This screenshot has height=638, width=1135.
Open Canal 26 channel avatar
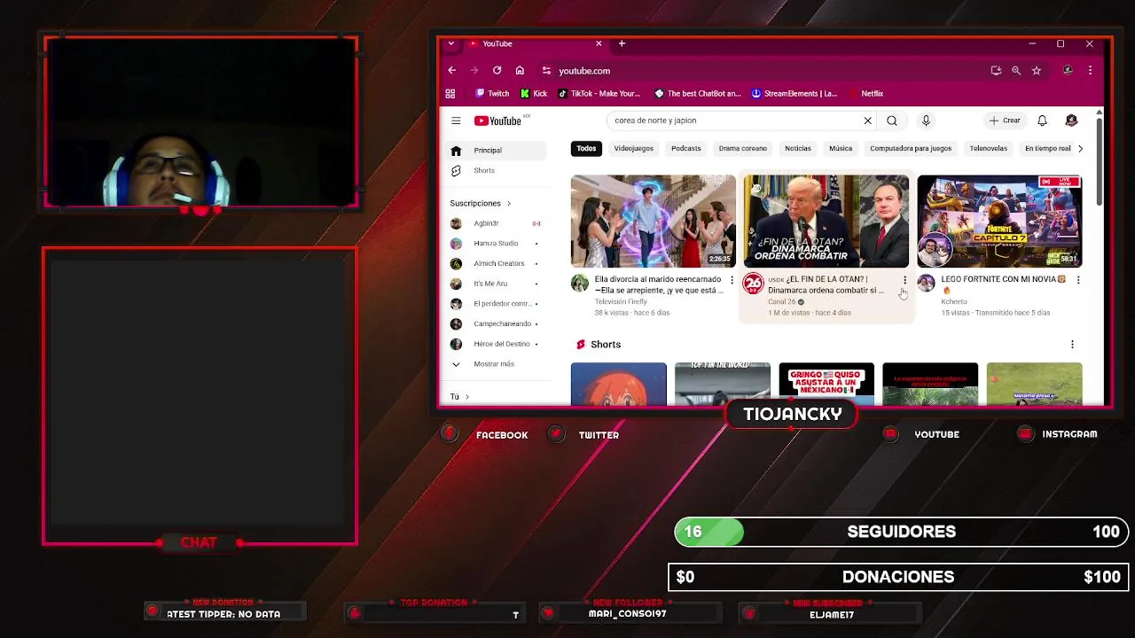753,284
